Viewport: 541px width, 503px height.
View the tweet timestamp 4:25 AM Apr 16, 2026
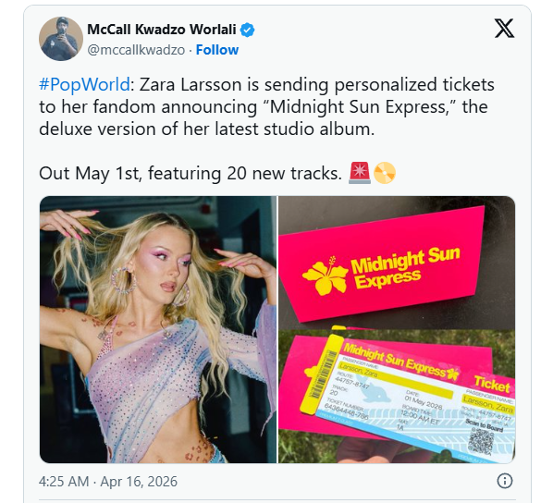point(108,481)
